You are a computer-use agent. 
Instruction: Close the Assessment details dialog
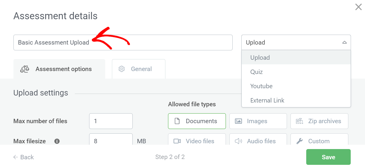[358, 7]
